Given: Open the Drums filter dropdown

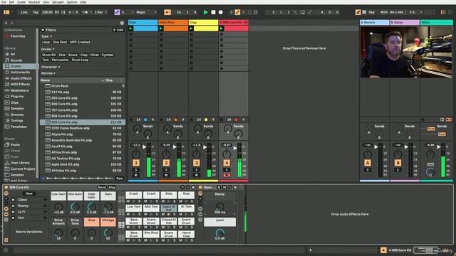Looking at the screenshot, I should (x=48, y=49).
